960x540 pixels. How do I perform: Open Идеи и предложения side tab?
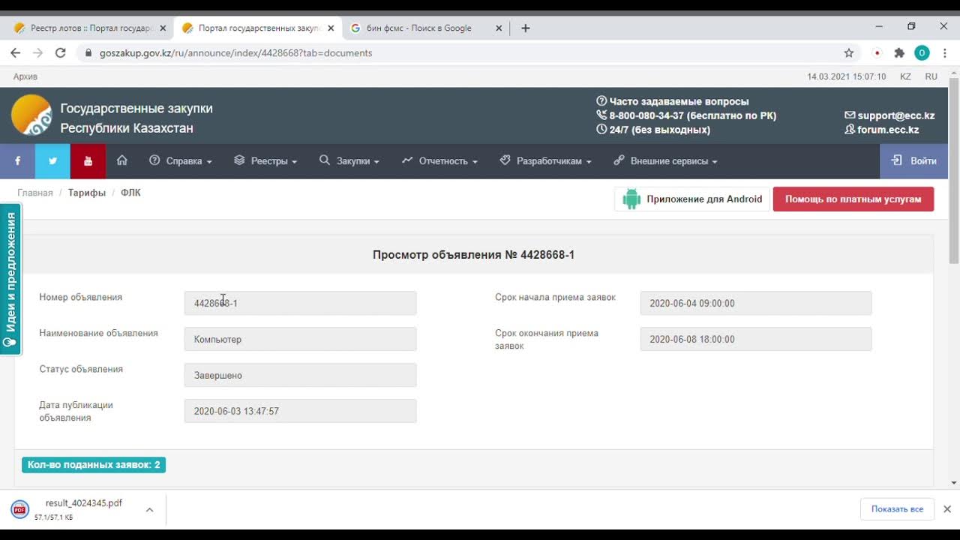click(x=10, y=279)
